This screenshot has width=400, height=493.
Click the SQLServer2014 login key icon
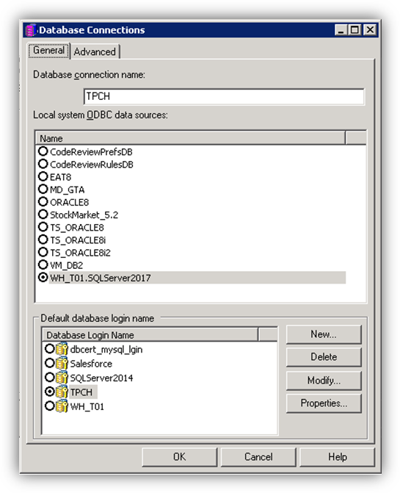62,378
